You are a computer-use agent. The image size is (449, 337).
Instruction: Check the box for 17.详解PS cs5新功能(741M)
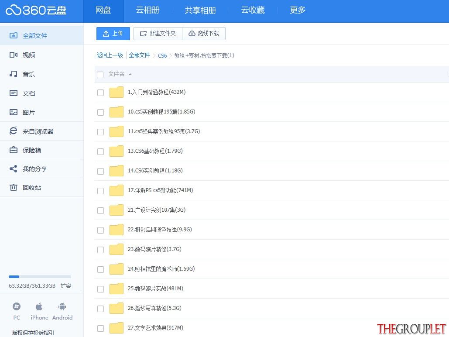100,191
